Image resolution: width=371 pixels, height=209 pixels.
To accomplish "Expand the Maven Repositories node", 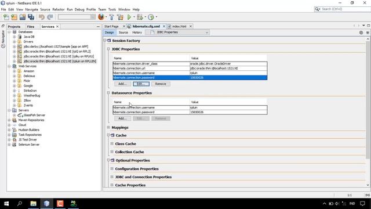I will pyautogui.click(x=9, y=120).
